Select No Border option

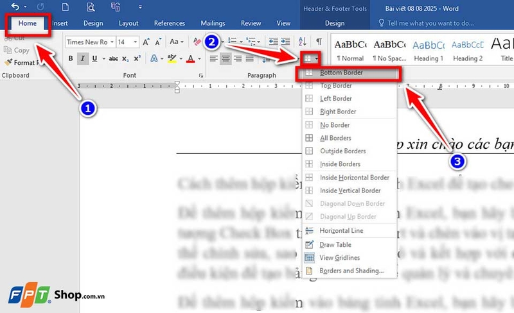click(x=350, y=125)
